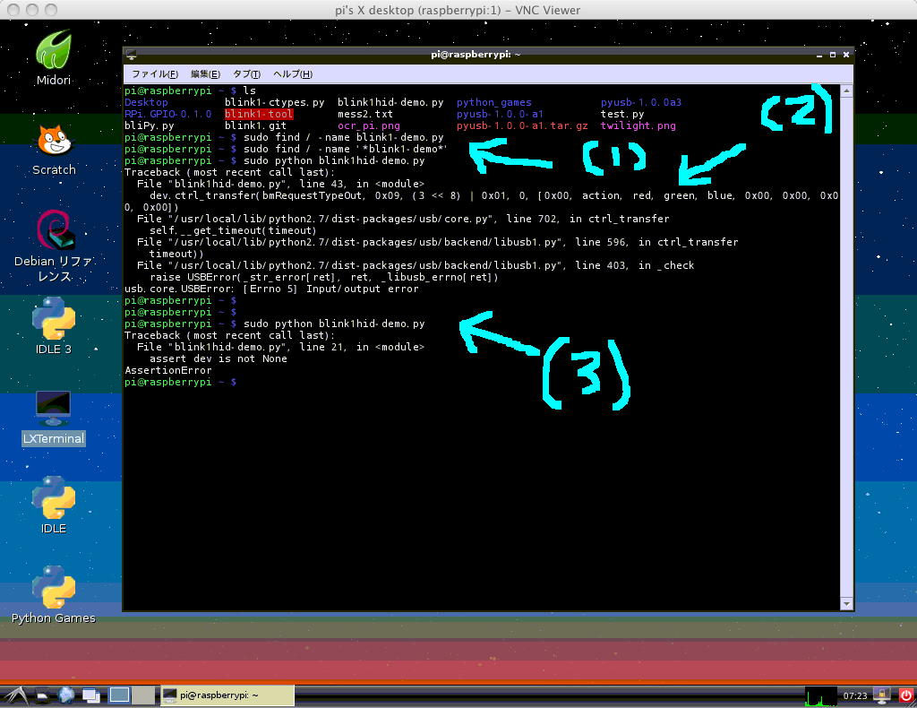917x708 pixels.
Task: Click the 'RPi.GPIO-0.1.0' entry
Action: (x=167, y=114)
